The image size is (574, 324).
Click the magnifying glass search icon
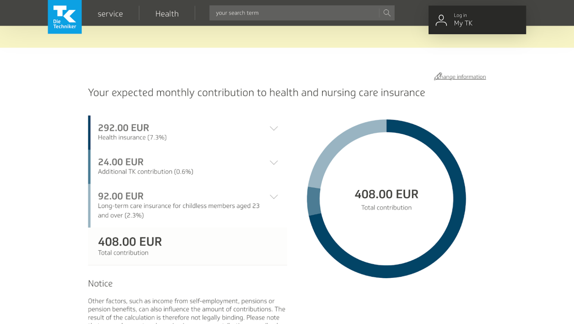(387, 12)
